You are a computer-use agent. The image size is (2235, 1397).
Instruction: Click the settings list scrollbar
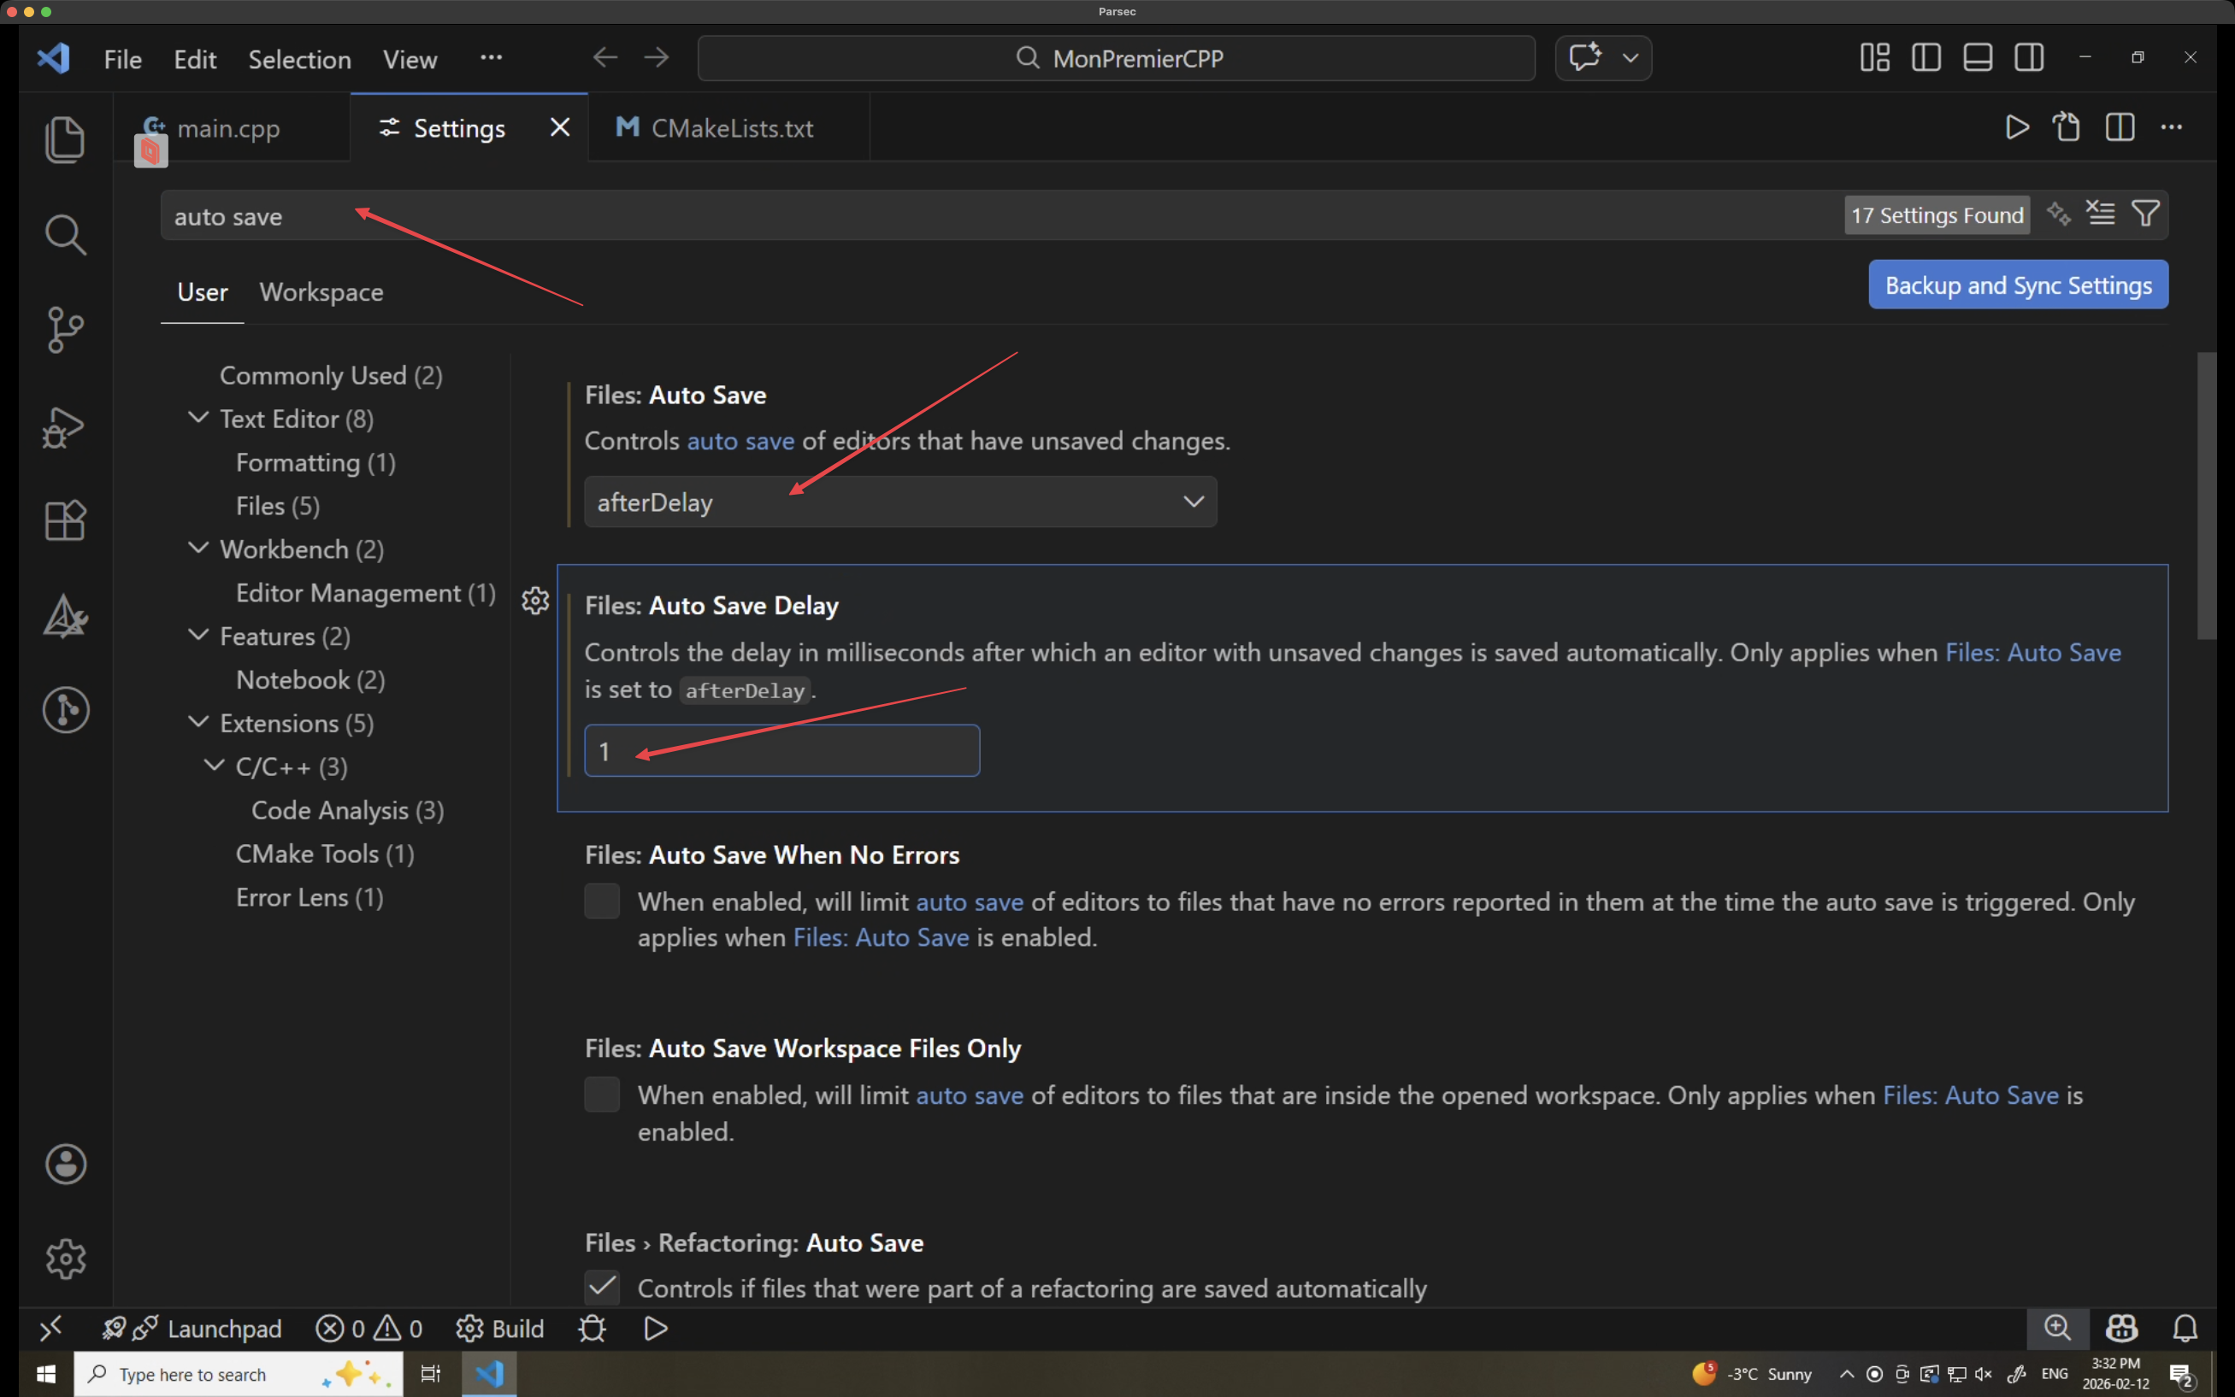pos(2206,496)
